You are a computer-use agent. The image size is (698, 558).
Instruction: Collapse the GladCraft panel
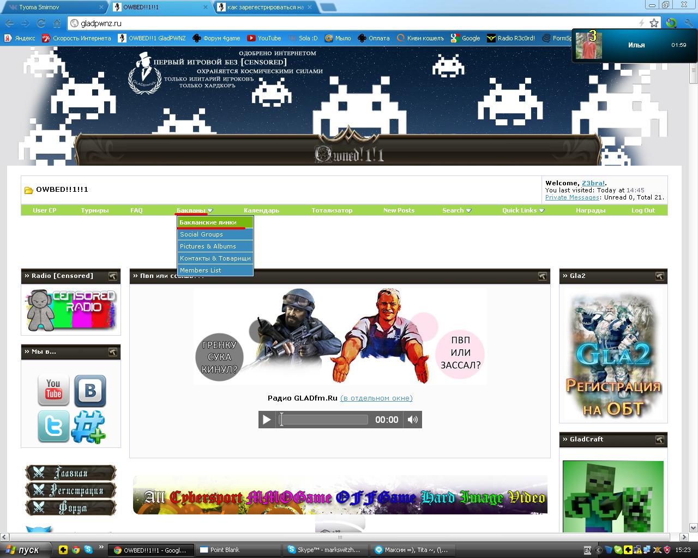[x=659, y=440]
